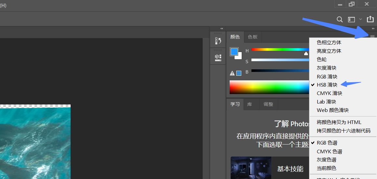The image size is (377, 179).
Task: Open the 基本技能 learn topic
Action: [290, 169]
